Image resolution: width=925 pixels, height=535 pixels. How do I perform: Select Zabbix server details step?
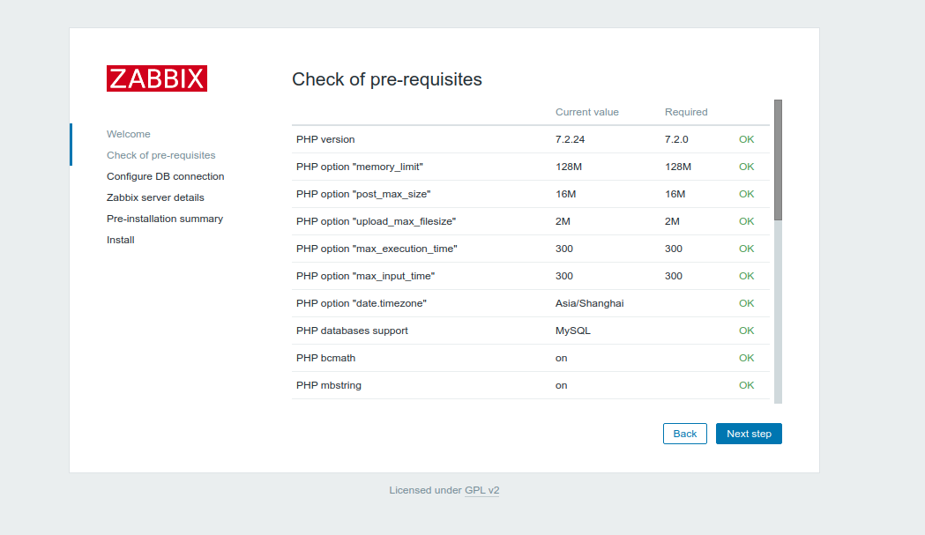click(155, 197)
